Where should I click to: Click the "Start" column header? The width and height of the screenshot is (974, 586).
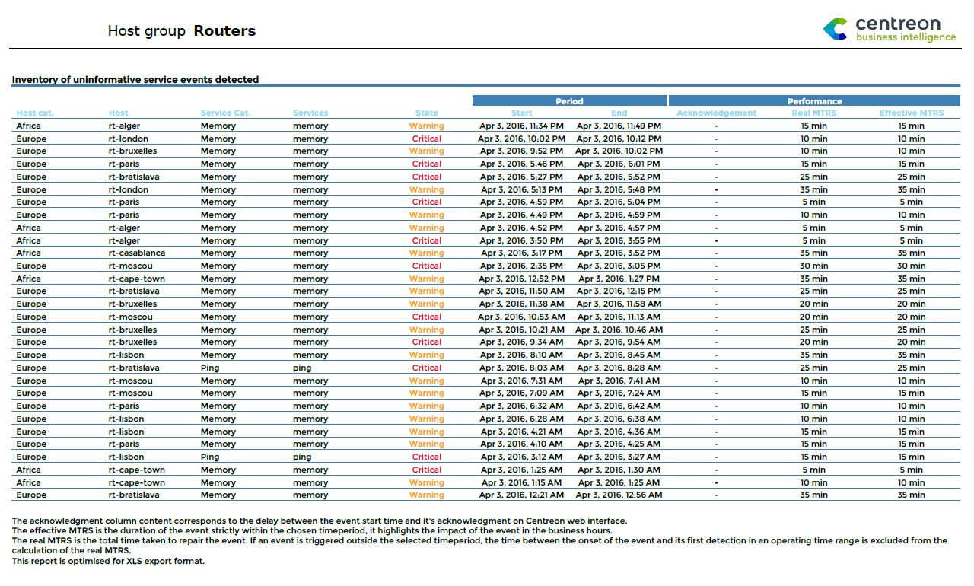(x=521, y=113)
